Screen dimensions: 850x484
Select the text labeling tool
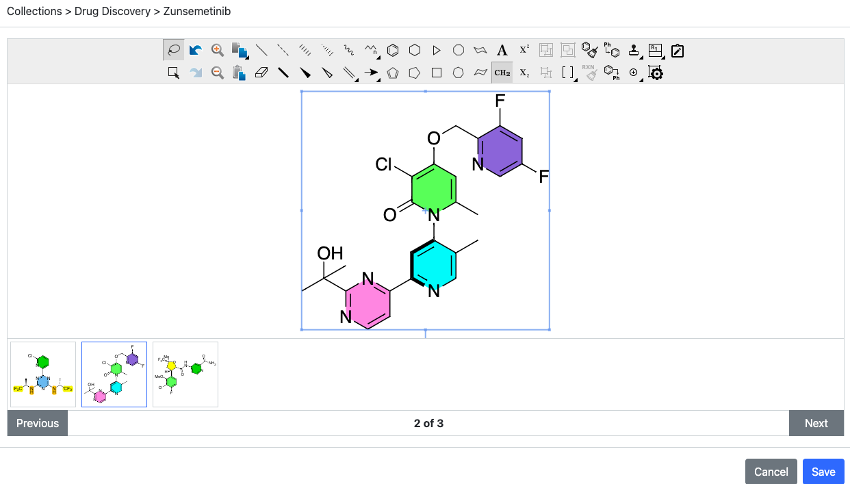pyautogui.click(x=502, y=50)
